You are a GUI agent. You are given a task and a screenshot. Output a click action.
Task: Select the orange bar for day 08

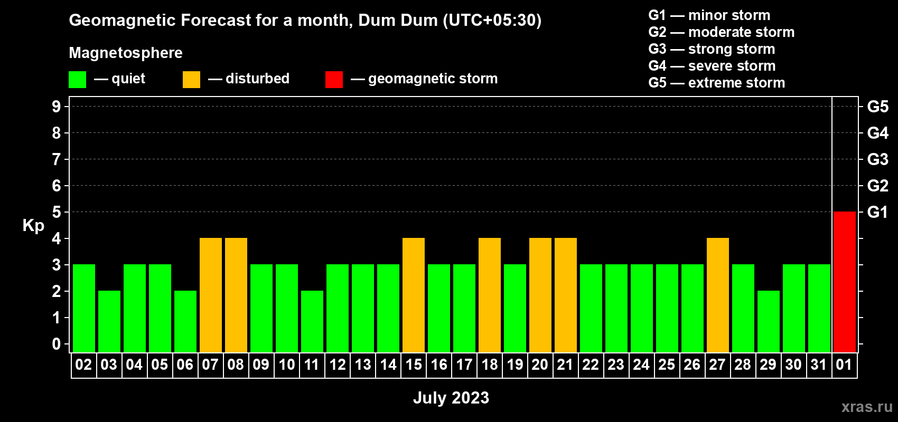coord(236,295)
